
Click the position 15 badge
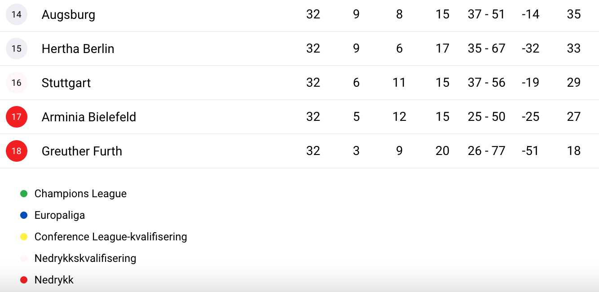coord(17,49)
